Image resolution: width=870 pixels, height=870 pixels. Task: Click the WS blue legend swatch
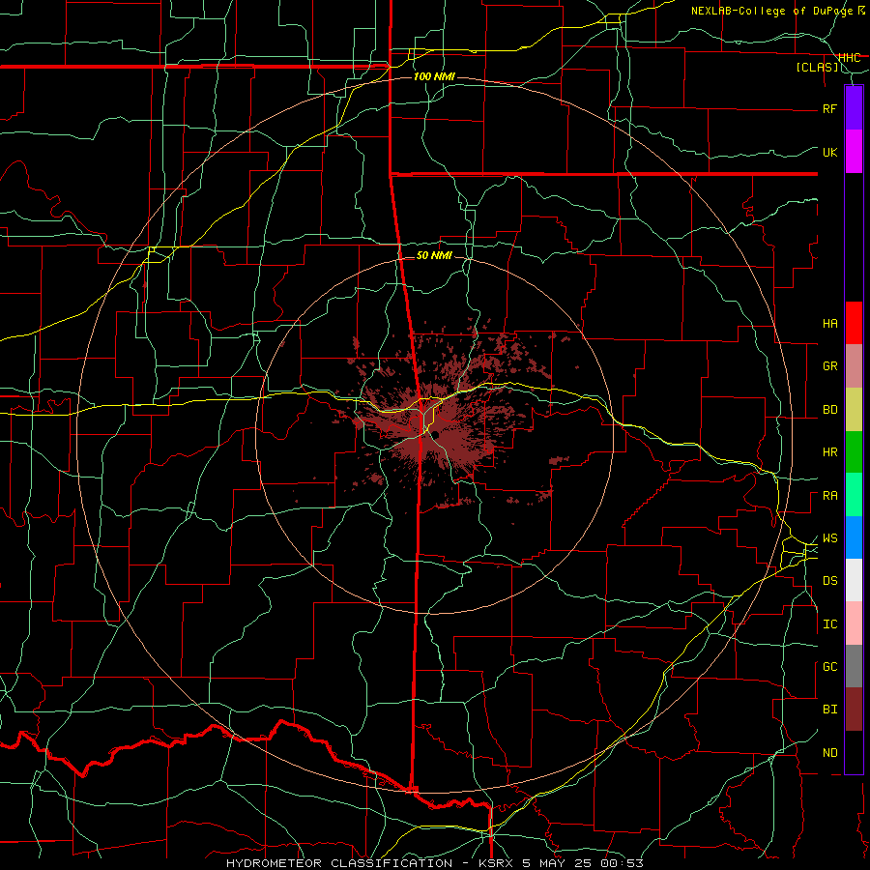[x=854, y=537]
